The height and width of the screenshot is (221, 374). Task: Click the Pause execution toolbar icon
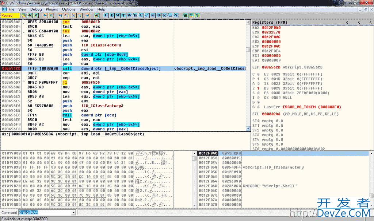[51, 15]
